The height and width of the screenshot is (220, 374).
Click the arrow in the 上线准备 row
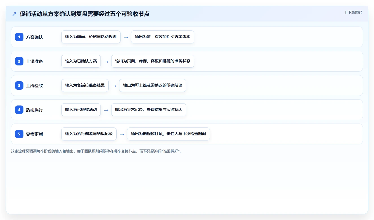click(x=106, y=61)
